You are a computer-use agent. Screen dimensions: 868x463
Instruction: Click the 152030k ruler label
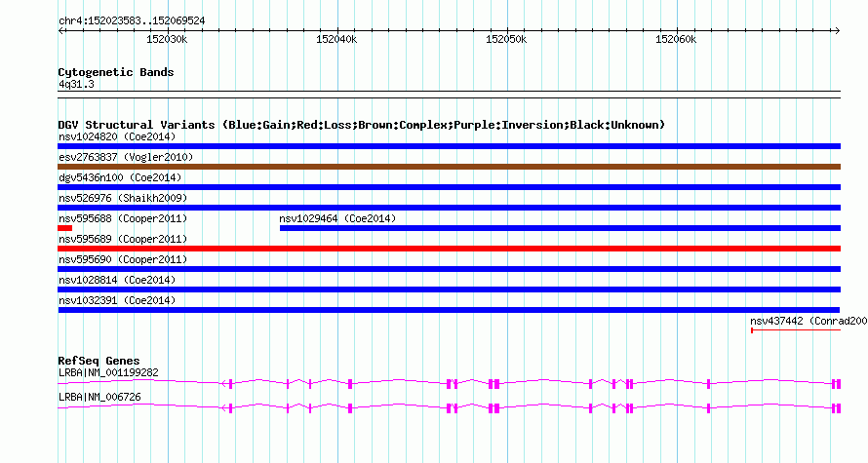(167, 40)
